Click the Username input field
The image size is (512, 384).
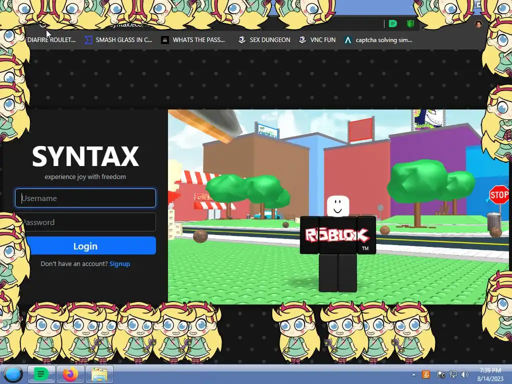point(85,198)
